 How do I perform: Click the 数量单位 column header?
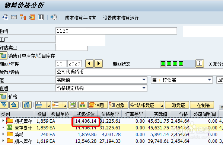[x=61, y=114]
